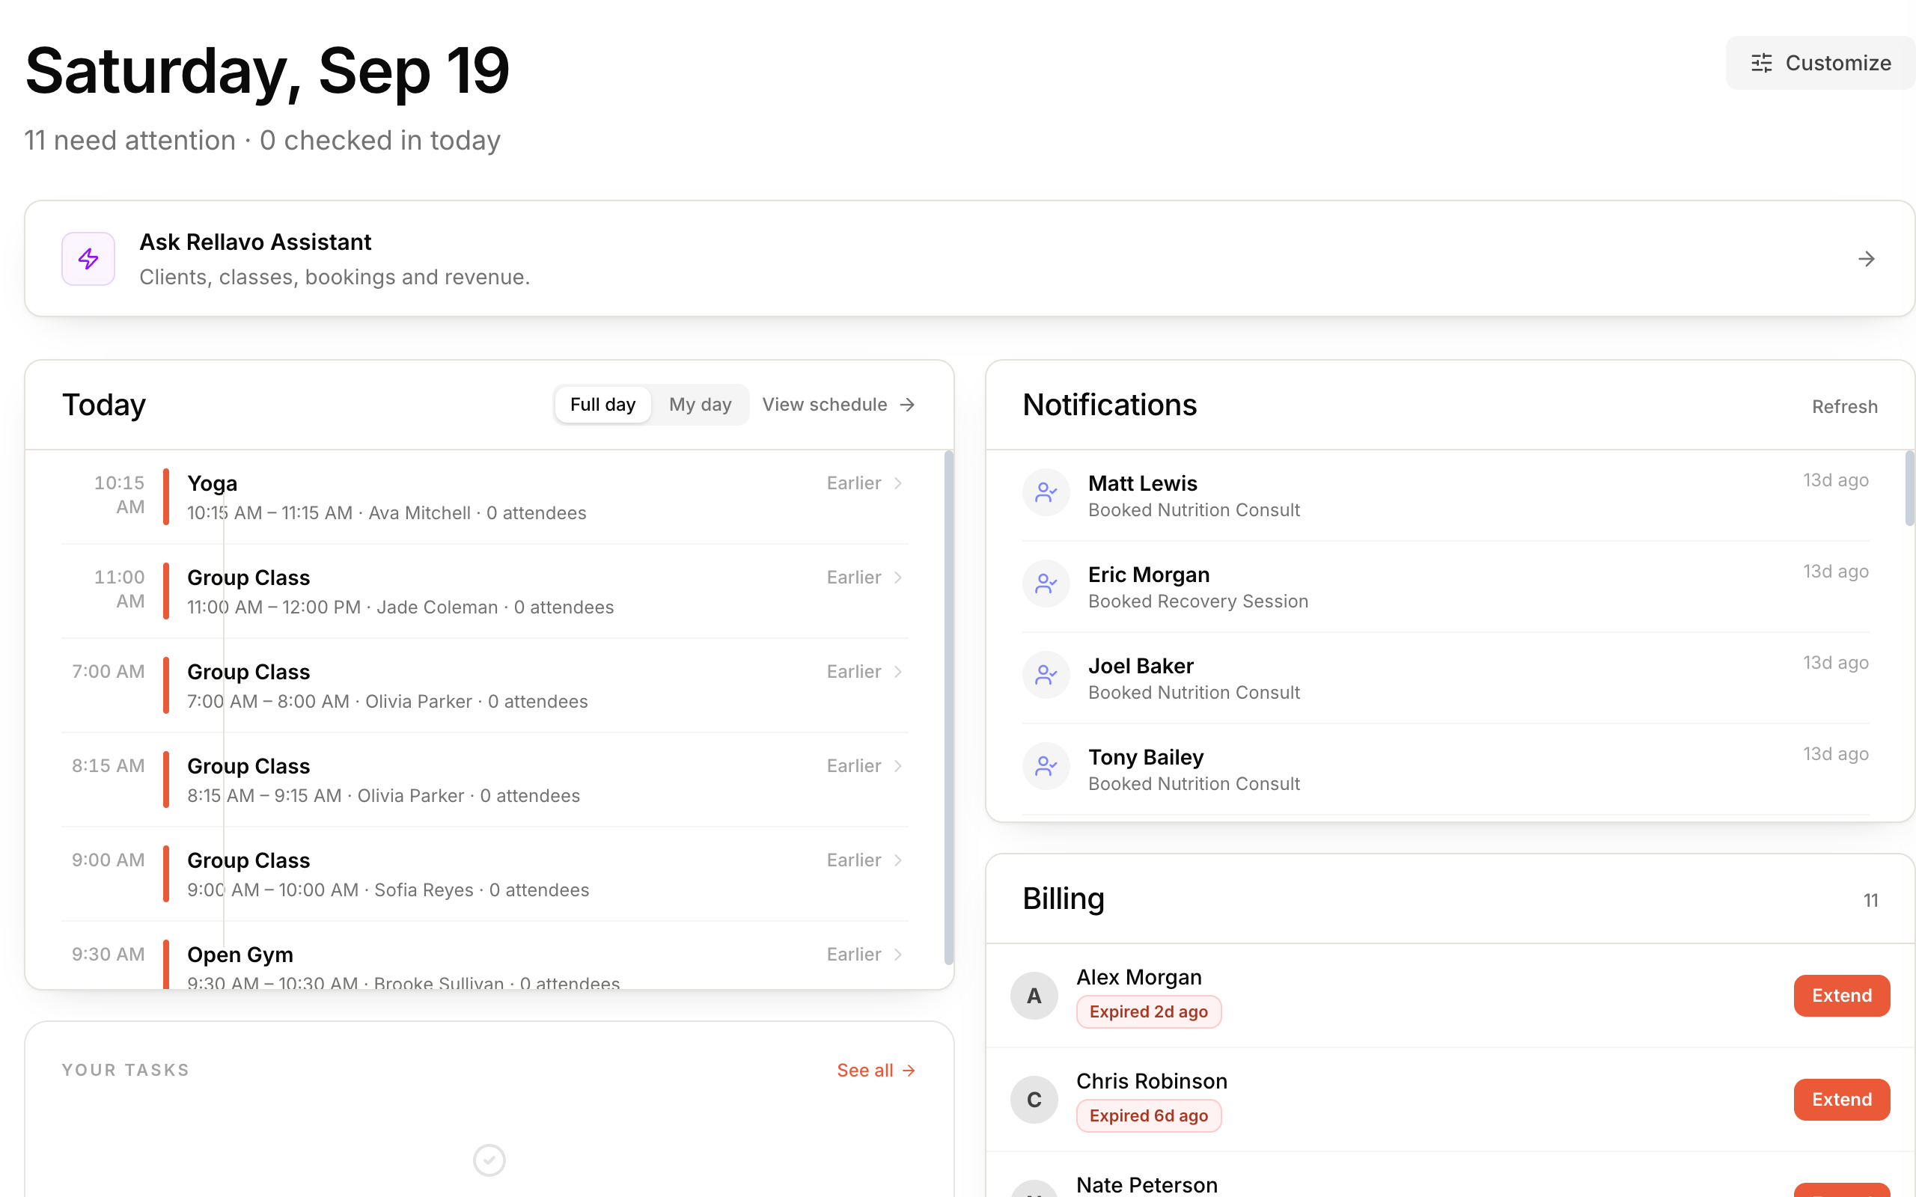Click the Expired 6d ago badge
Image resolution: width=1916 pixels, height=1197 pixels.
point(1148,1115)
